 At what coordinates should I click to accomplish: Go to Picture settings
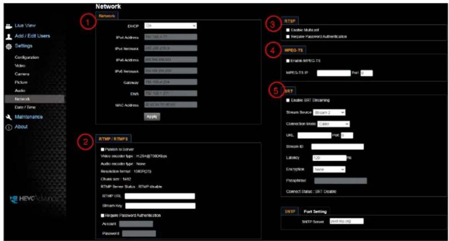click(21, 82)
